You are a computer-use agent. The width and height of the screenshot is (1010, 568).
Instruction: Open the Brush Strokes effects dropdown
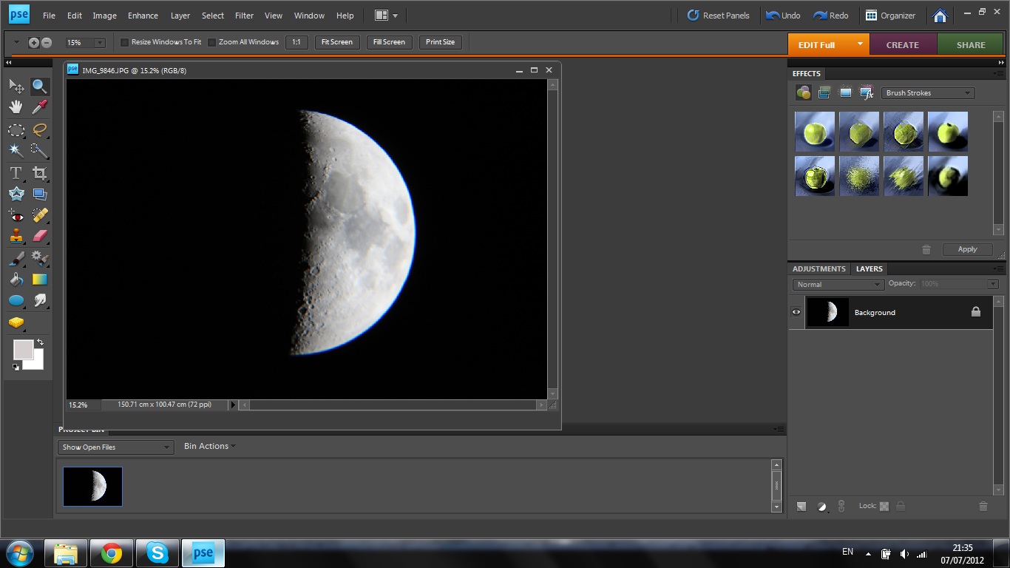927,92
